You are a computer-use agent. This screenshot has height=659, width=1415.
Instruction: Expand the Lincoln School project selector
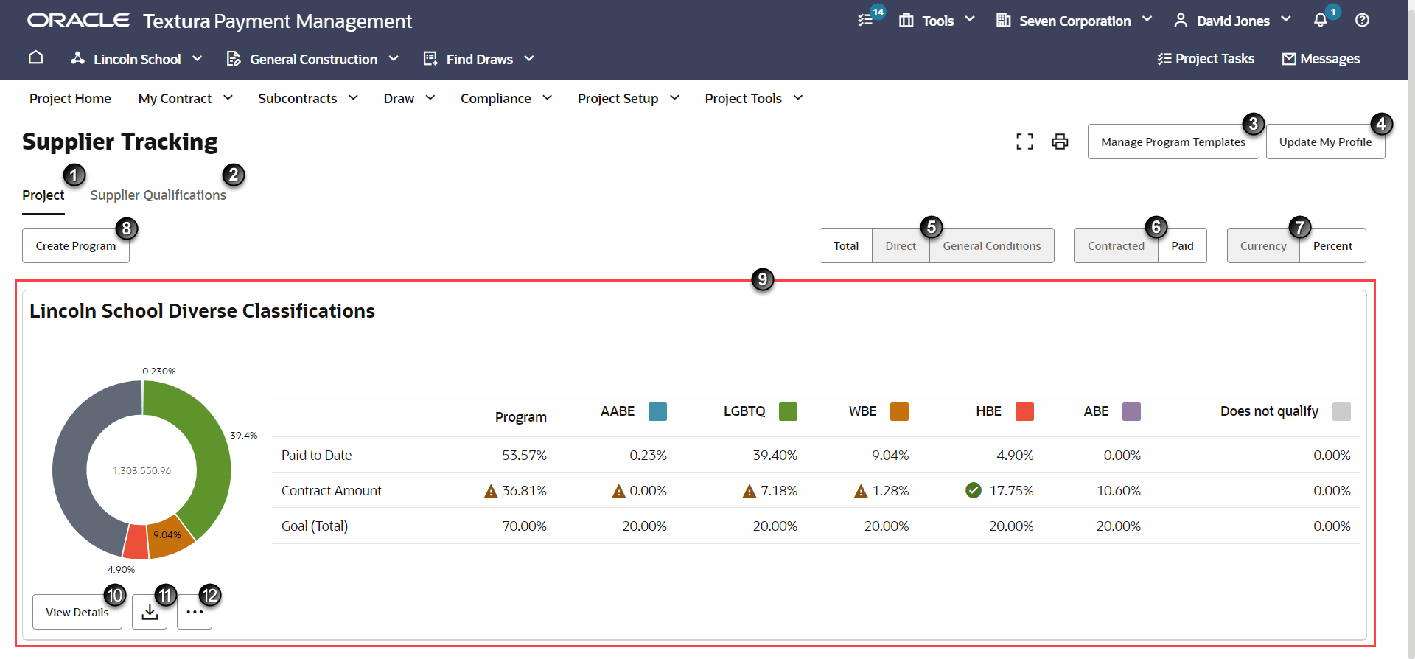coord(197,58)
